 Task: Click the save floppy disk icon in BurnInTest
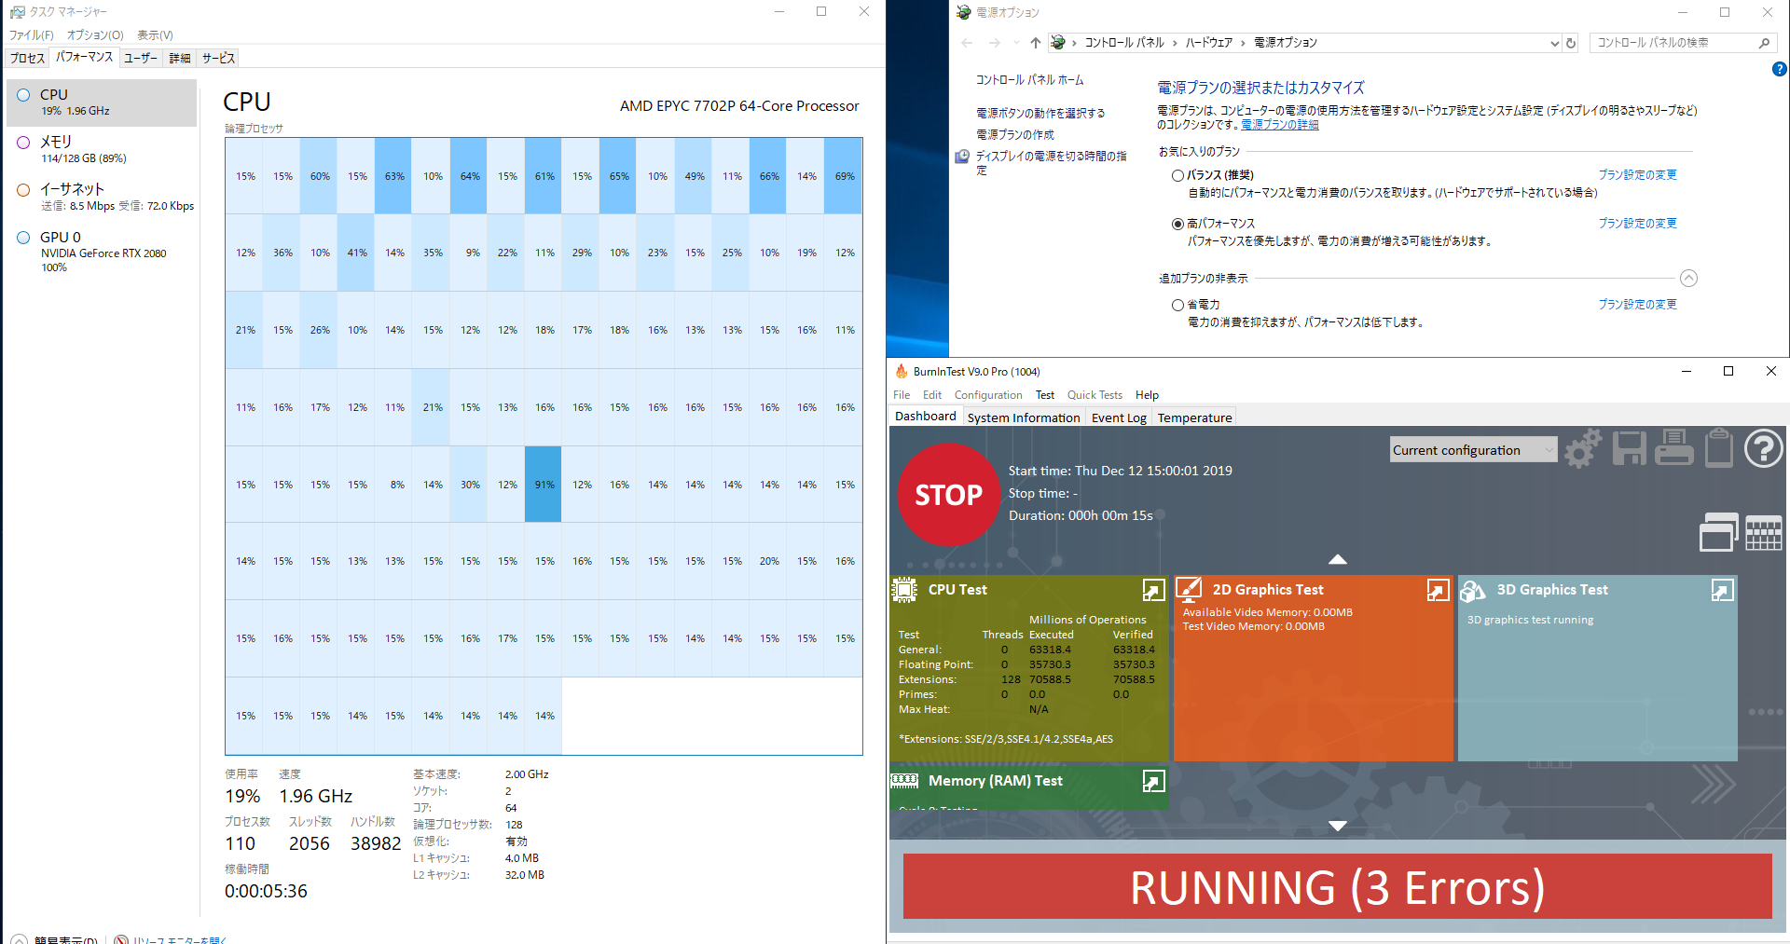[1629, 449]
